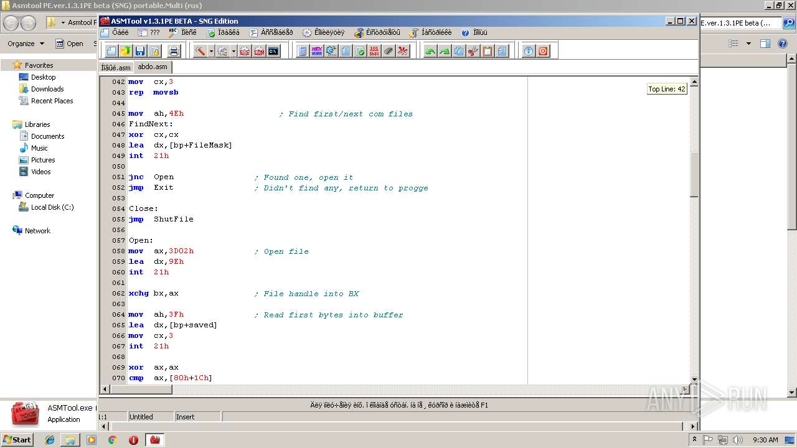
Task: Click the 'Insert' status bar field
Action: pyautogui.click(x=197, y=417)
